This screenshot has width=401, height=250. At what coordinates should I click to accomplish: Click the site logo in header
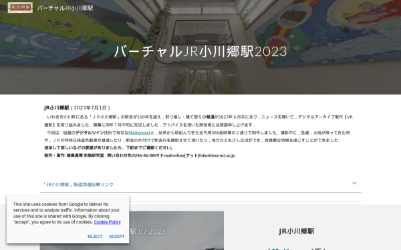point(20,7)
